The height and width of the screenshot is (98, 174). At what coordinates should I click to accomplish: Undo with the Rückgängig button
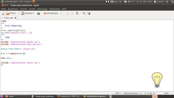tap(51, 13)
